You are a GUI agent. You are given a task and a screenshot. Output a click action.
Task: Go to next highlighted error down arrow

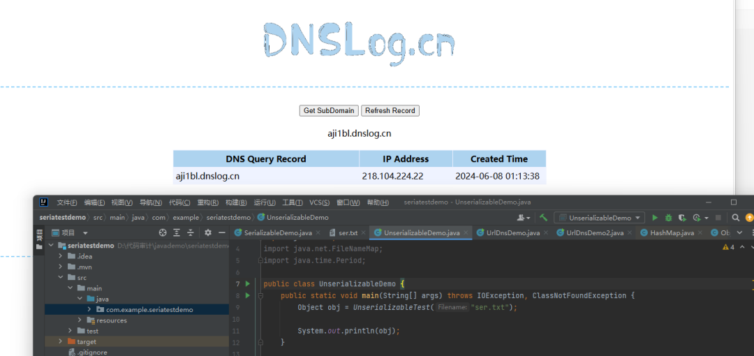point(753,247)
